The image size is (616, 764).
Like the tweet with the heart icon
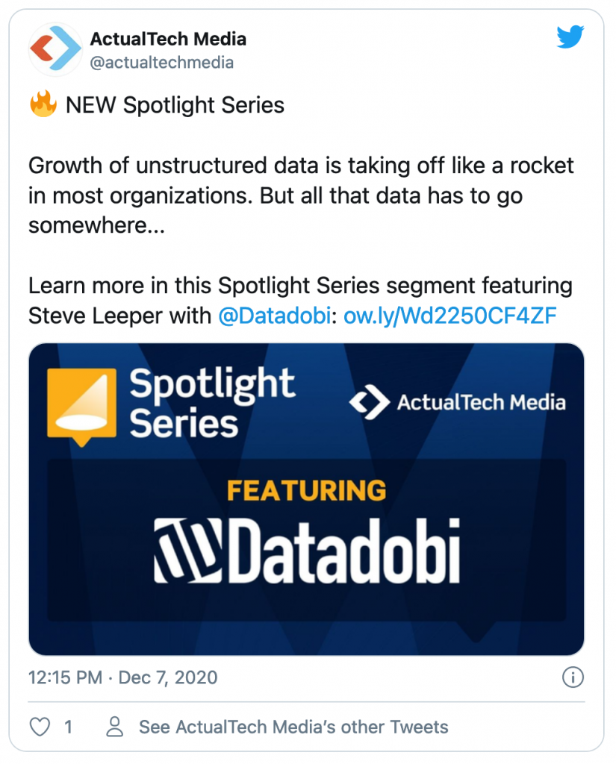40,727
